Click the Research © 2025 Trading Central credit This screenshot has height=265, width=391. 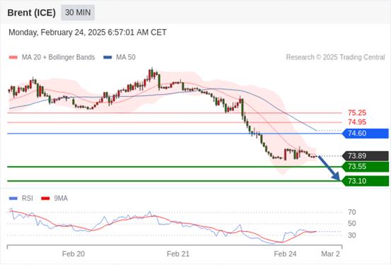tap(335, 57)
